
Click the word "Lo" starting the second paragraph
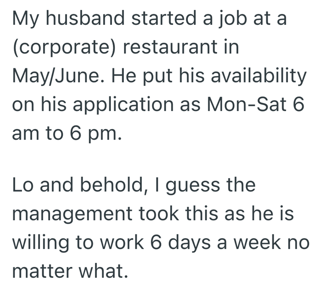coord(23,185)
